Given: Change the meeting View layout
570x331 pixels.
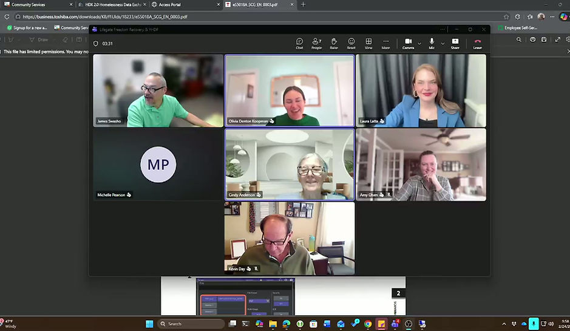Looking at the screenshot, I should click(x=368, y=43).
